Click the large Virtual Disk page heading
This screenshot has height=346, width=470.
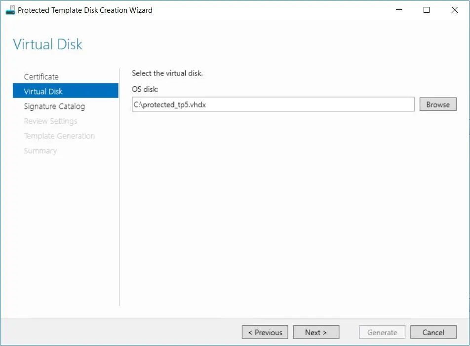[48, 44]
